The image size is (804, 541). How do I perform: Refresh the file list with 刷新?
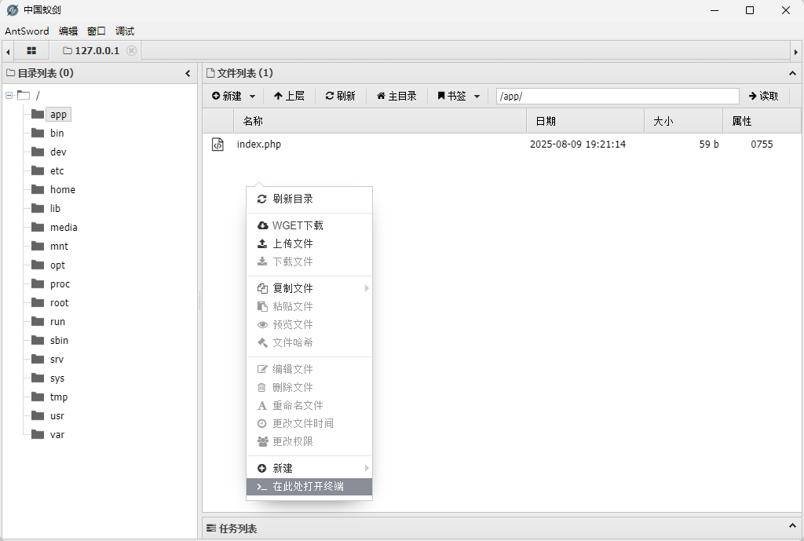click(340, 96)
